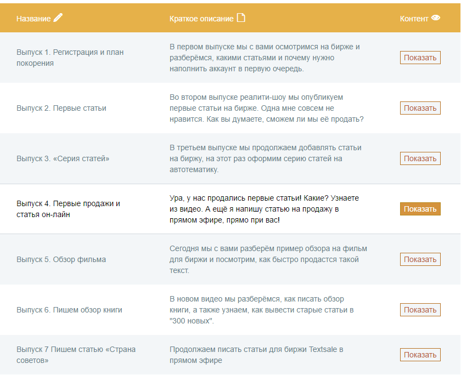The width and height of the screenshot is (461, 375).
Task: Click the eye icon beside Контент
Action: coord(436,18)
